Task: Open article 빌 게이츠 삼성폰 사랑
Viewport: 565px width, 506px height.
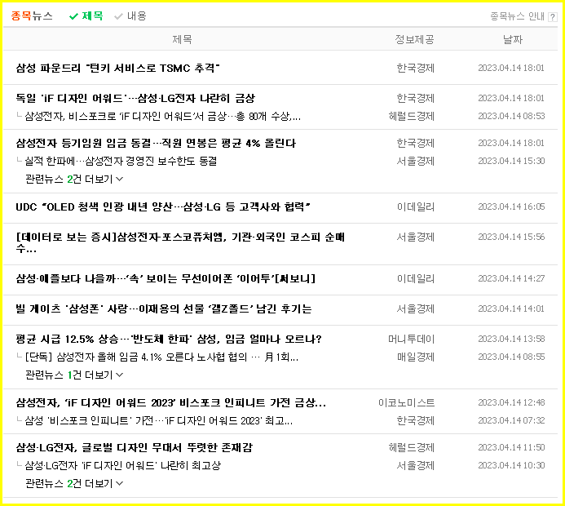Action: click(x=164, y=308)
